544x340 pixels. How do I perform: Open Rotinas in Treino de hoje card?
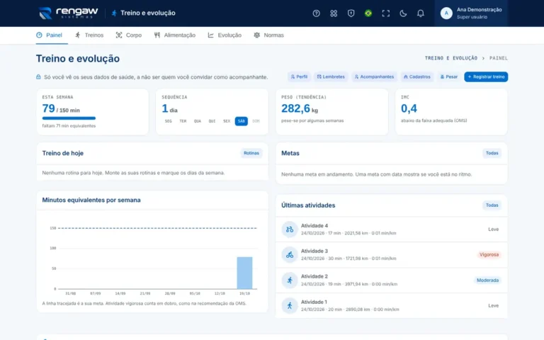coord(251,153)
